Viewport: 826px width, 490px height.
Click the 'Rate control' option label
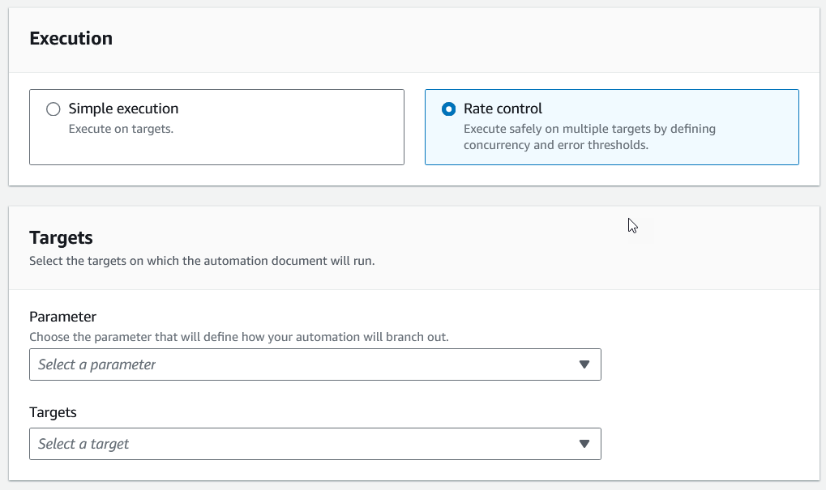(x=503, y=109)
